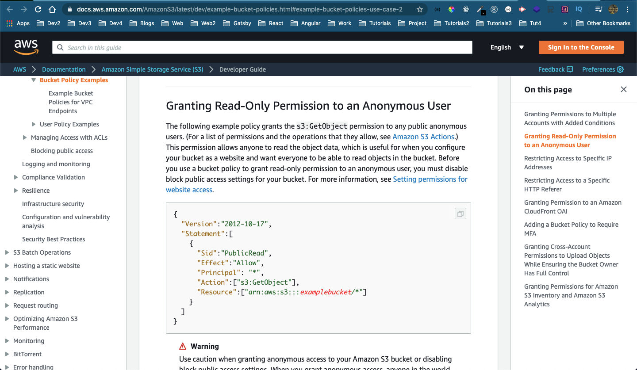This screenshot has height=370, width=637.
Task: Go to AWS breadcrumb link
Action: pos(19,69)
